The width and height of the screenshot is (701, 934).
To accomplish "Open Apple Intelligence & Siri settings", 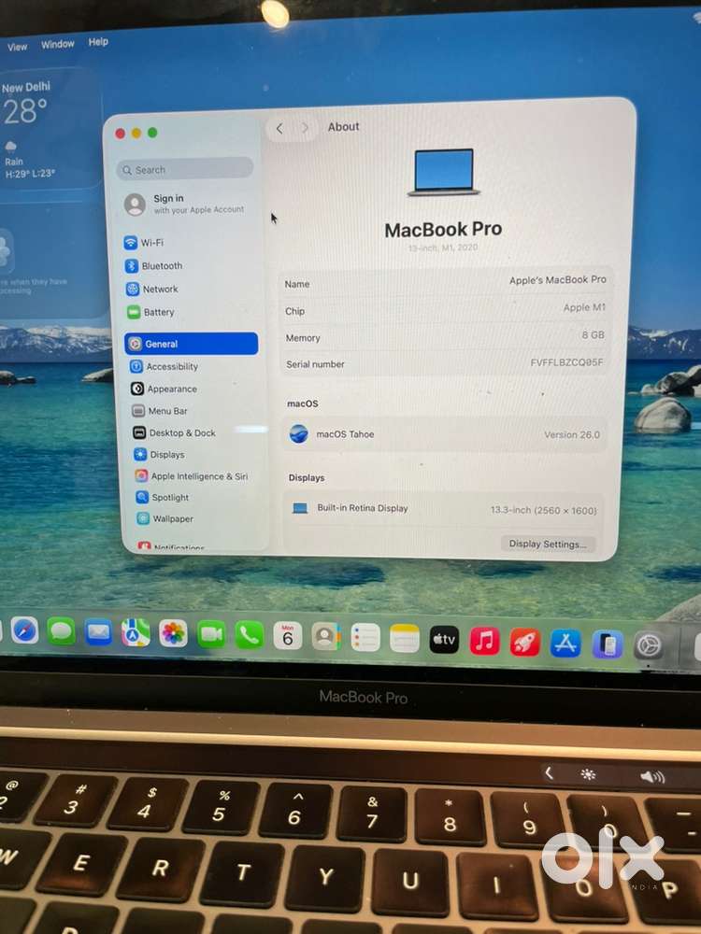I will pyautogui.click(x=198, y=476).
